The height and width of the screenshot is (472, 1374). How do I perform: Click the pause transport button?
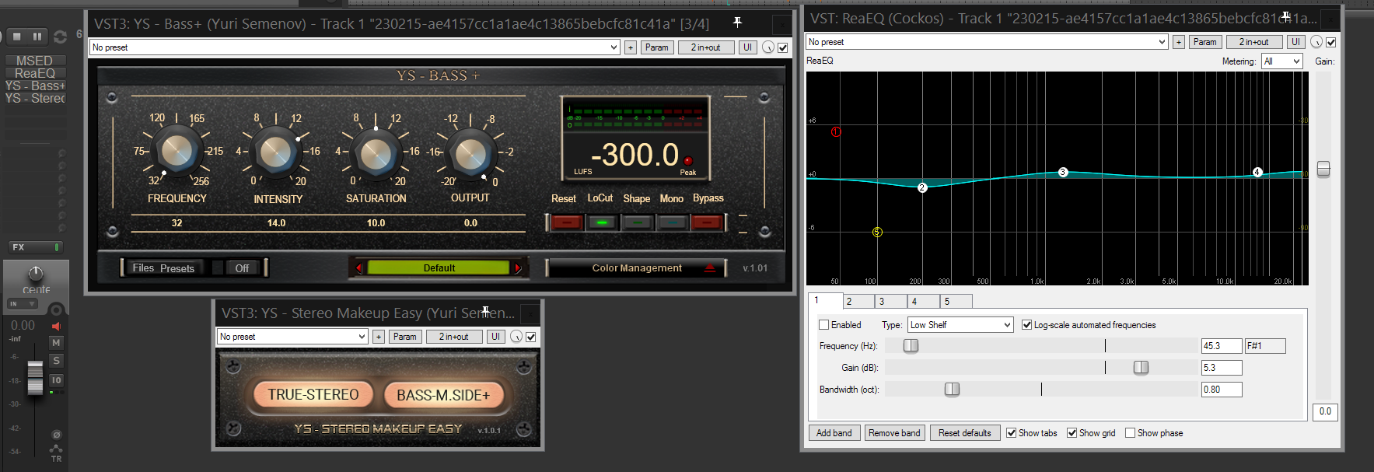[37, 36]
